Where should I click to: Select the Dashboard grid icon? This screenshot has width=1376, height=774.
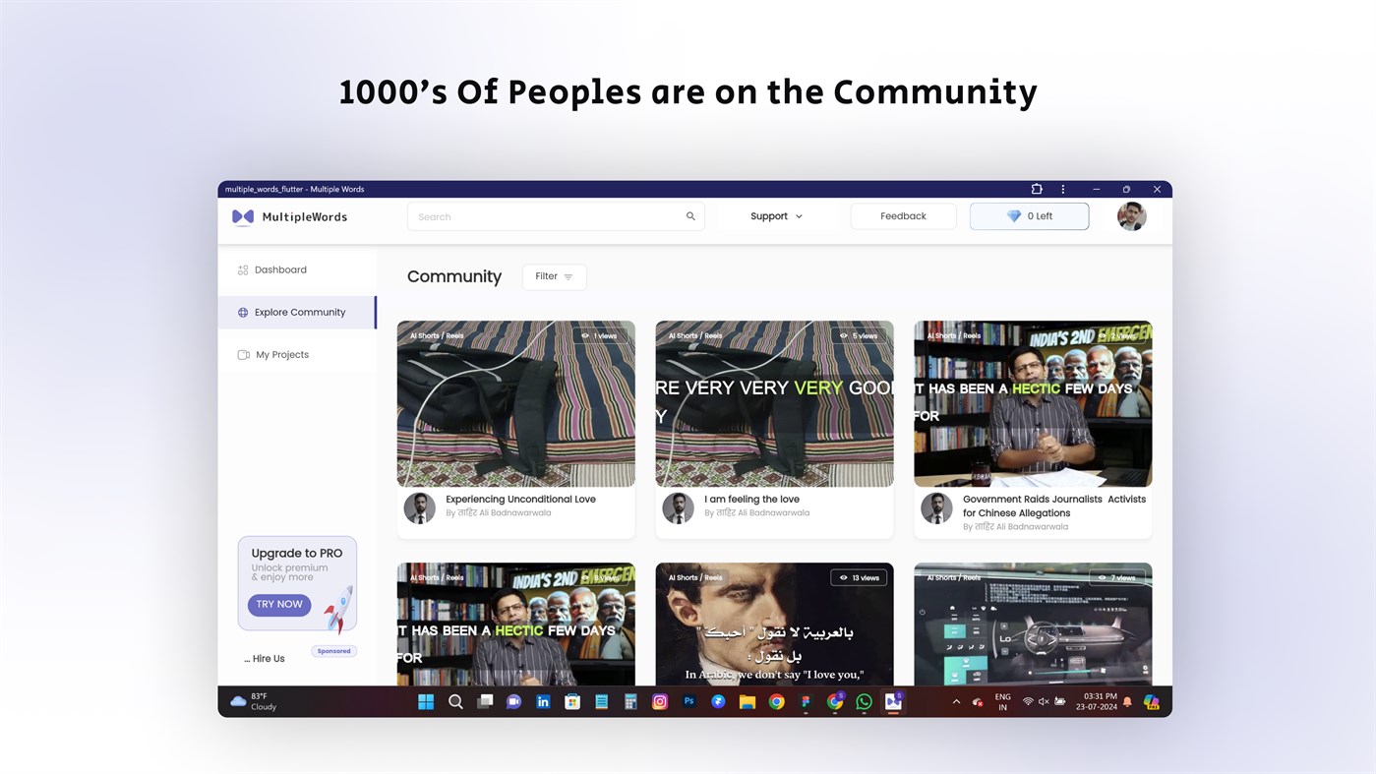coord(241,269)
